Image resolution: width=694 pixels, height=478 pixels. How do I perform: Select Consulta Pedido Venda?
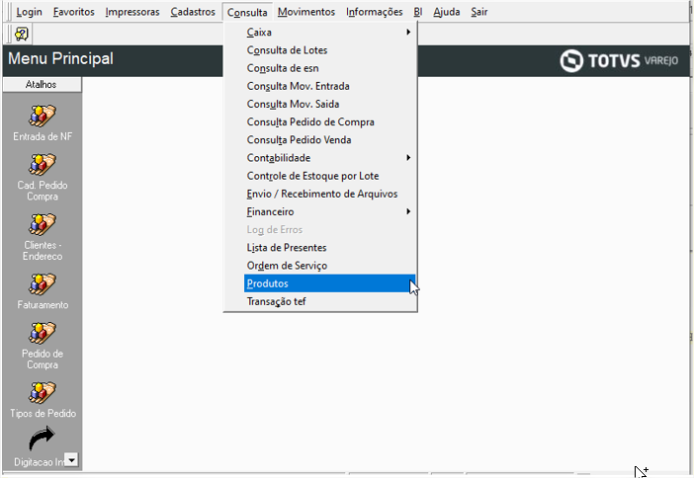(x=330, y=140)
